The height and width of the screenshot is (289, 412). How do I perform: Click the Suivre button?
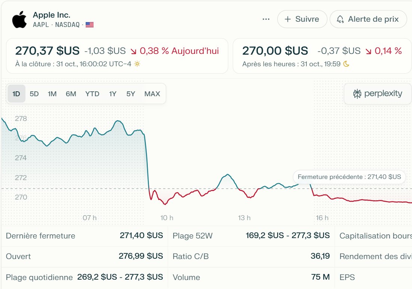tap(302, 19)
